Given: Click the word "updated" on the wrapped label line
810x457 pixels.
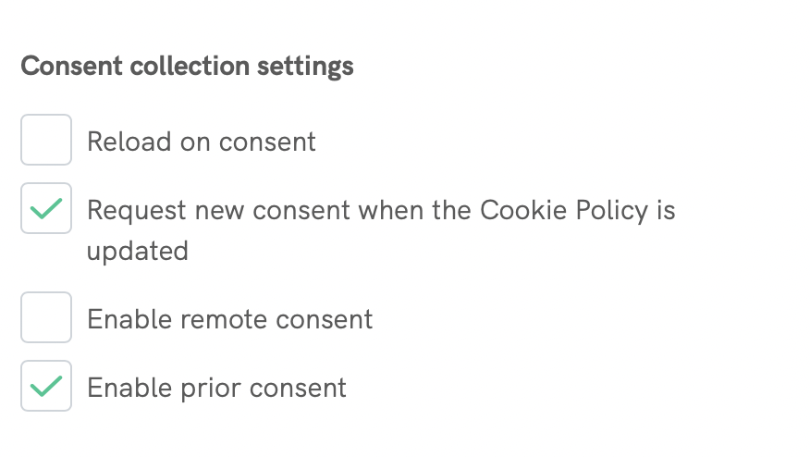Looking at the screenshot, I should (x=137, y=251).
